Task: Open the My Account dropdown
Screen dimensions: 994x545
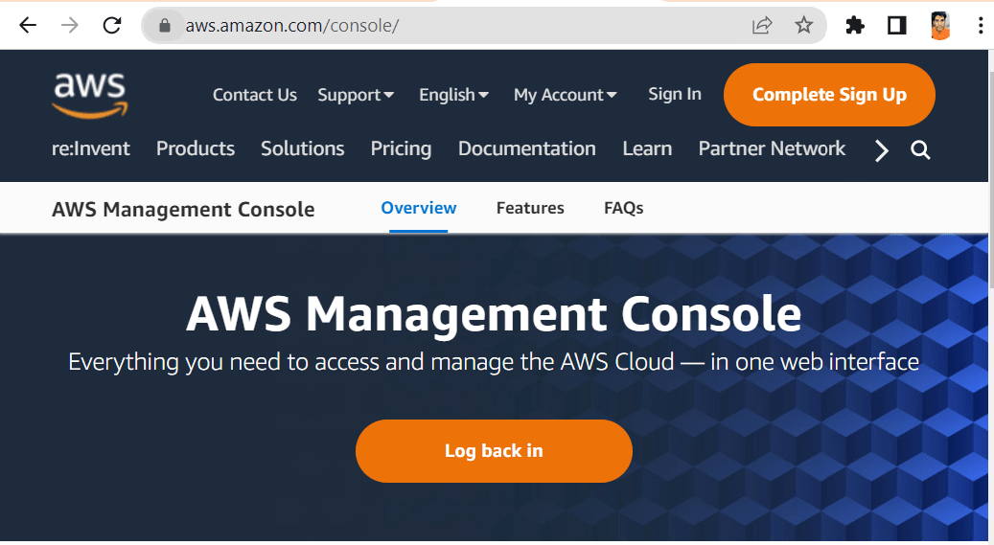Action: tap(565, 95)
